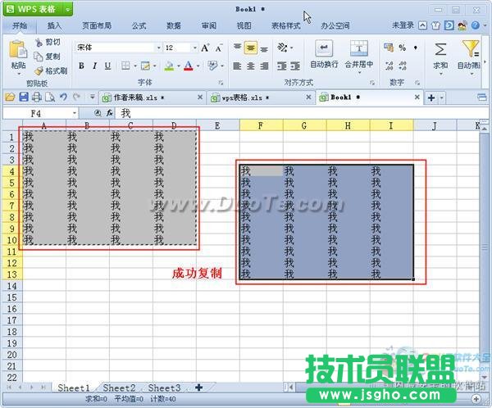The width and height of the screenshot is (492, 408).
Task: Click the Copy (复制) button
Action: coord(47,57)
